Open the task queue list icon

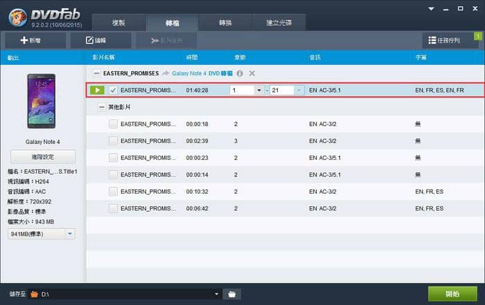pyautogui.click(x=432, y=40)
